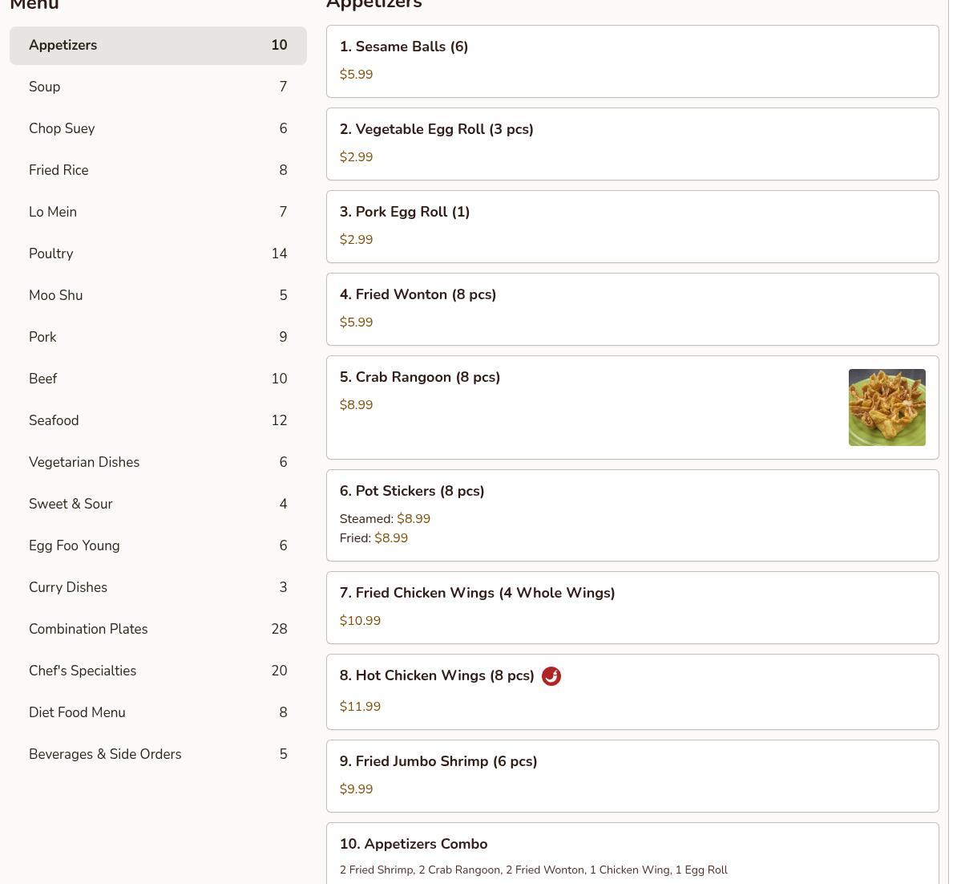
Task: Click the $9.99 jumbo shrimp price
Action: pyautogui.click(x=356, y=789)
